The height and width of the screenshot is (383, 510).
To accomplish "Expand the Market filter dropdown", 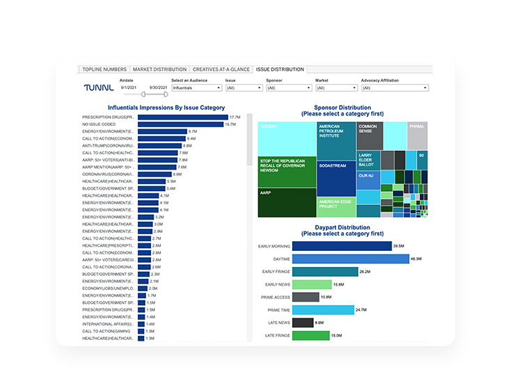I will click(336, 88).
